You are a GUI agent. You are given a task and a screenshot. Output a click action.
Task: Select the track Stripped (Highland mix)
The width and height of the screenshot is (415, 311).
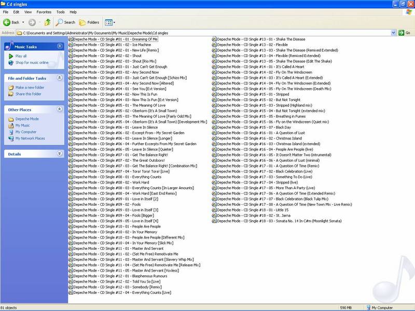(265, 105)
